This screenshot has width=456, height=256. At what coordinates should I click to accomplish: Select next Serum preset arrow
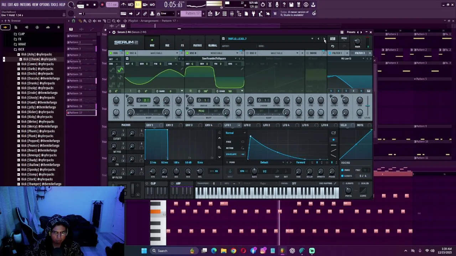324,39
